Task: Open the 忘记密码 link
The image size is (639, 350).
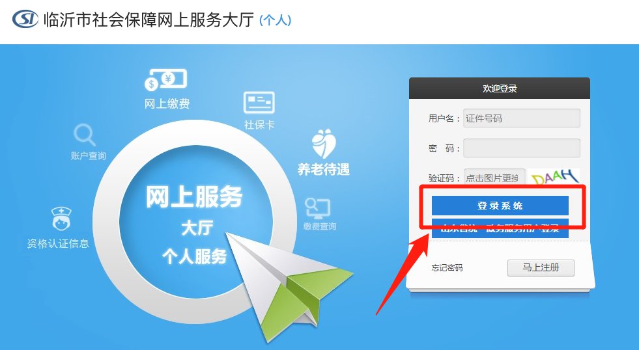Action: (x=447, y=268)
